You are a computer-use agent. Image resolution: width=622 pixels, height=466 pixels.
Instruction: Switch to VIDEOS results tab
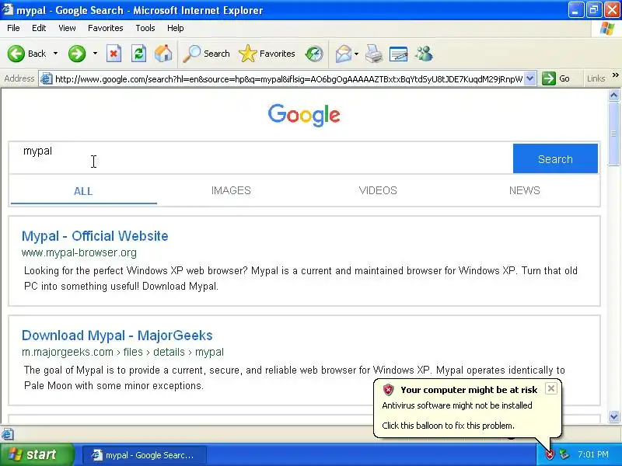[x=378, y=190]
